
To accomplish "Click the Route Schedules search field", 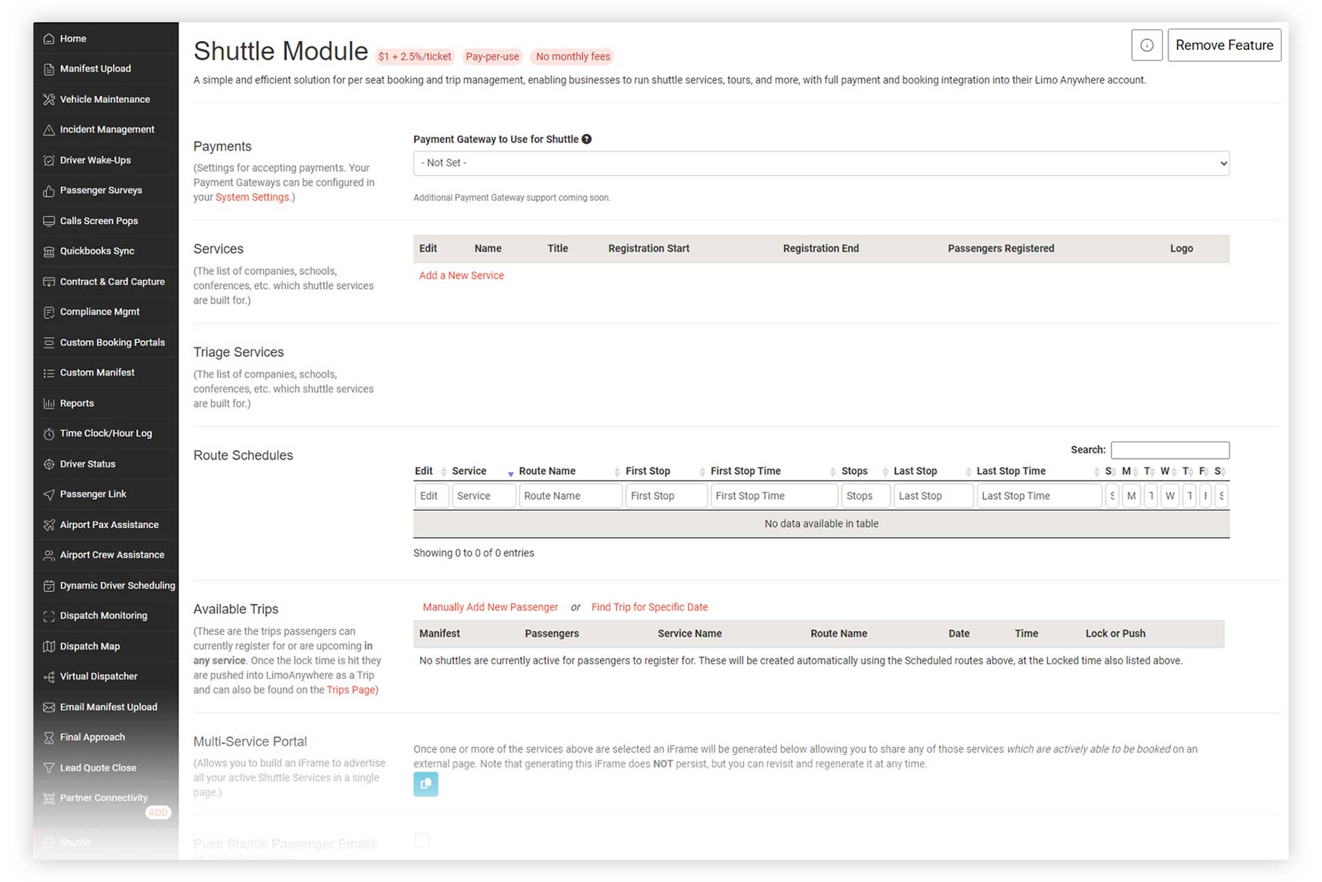I will 1169,450.
